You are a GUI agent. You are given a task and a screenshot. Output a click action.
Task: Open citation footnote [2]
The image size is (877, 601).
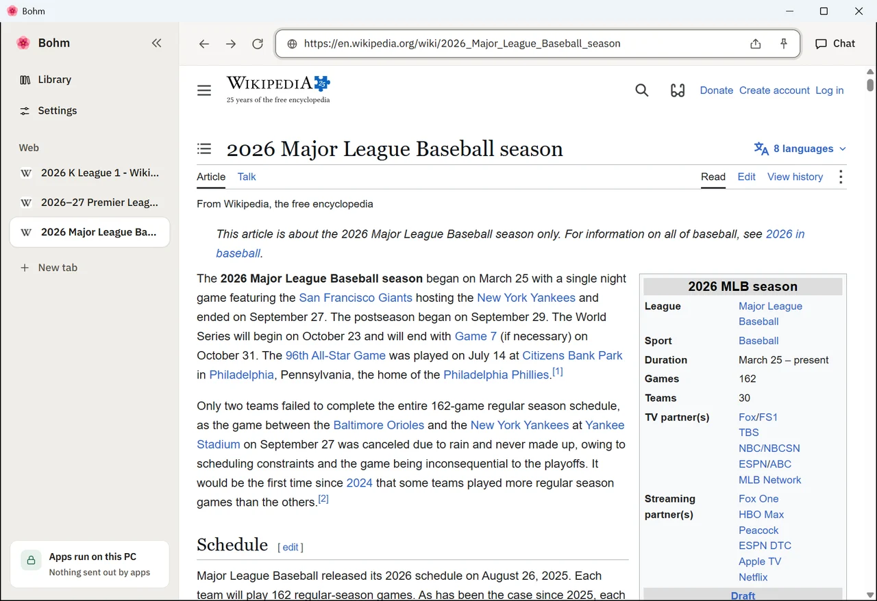click(x=323, y=499)
